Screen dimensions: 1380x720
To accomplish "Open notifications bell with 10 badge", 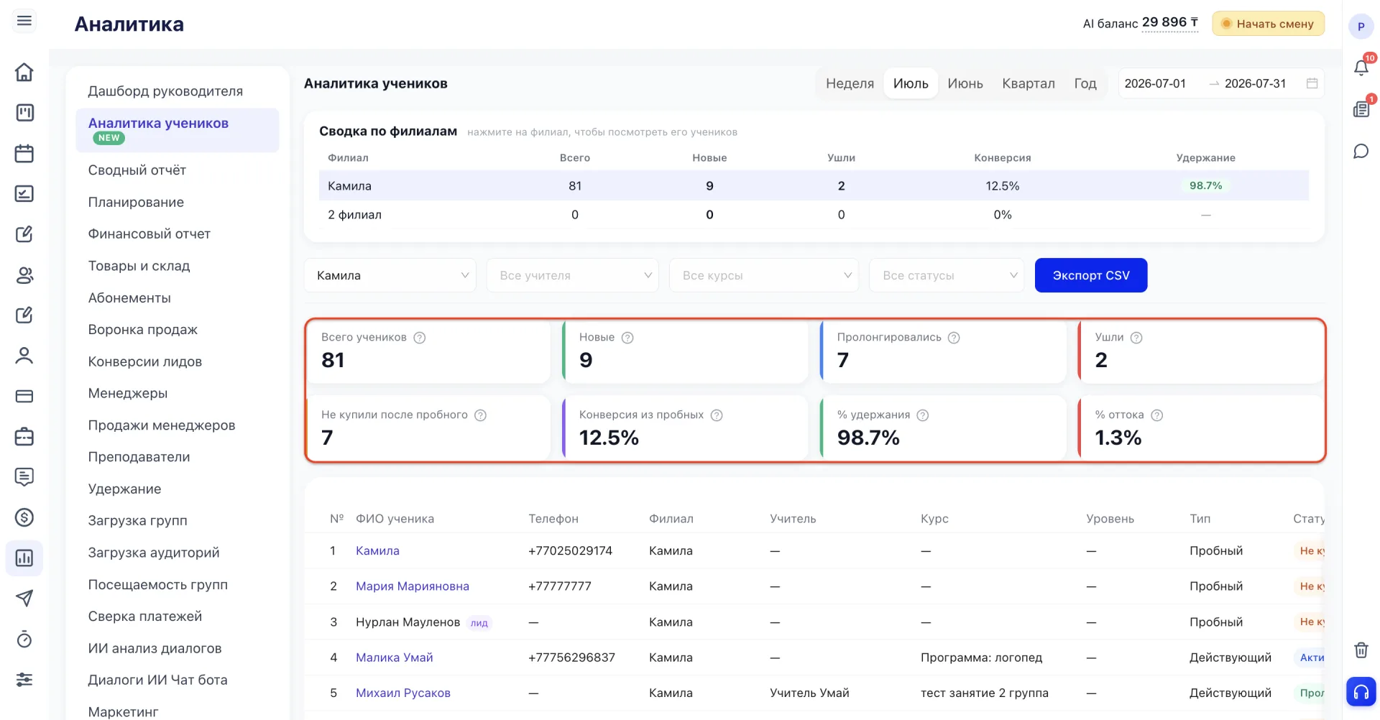I will [1361, 67].
